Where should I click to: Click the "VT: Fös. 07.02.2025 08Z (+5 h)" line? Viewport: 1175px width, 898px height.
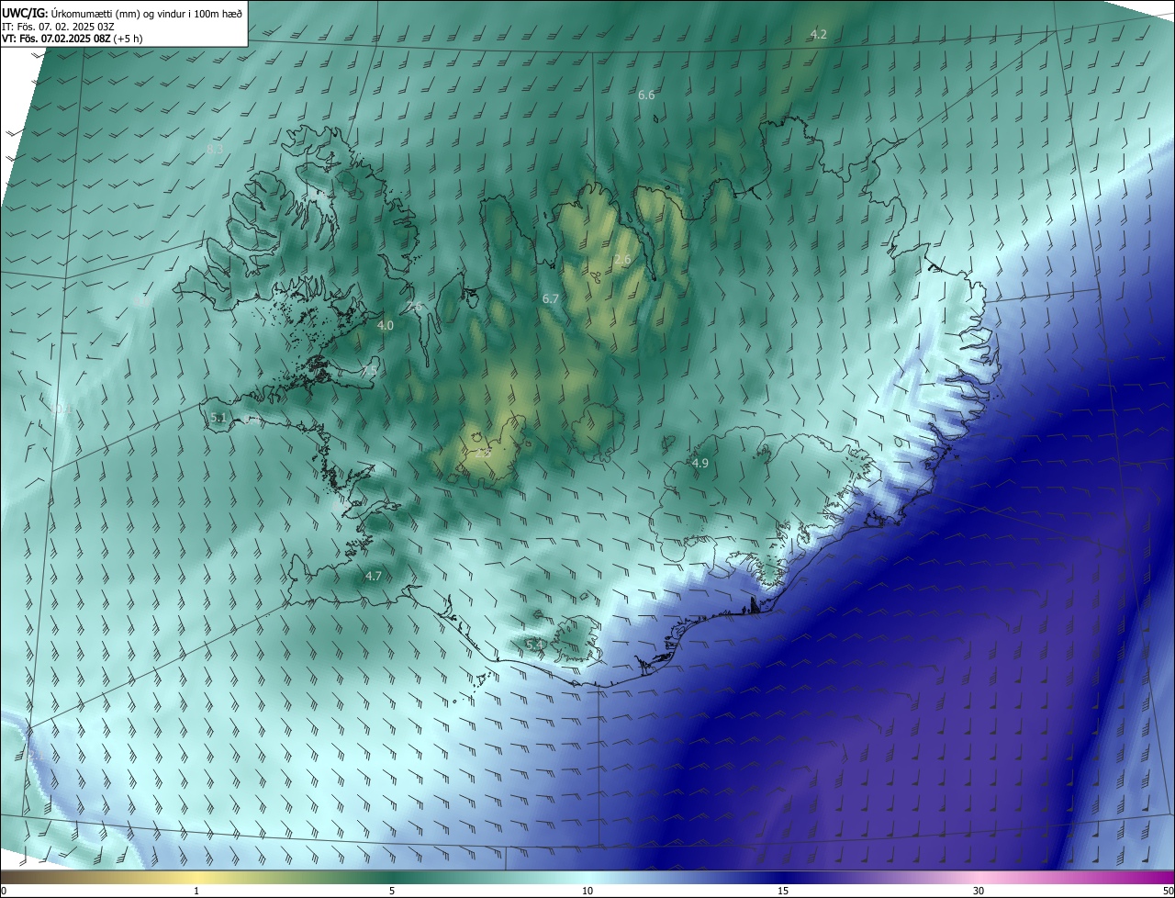click(72, 39)
